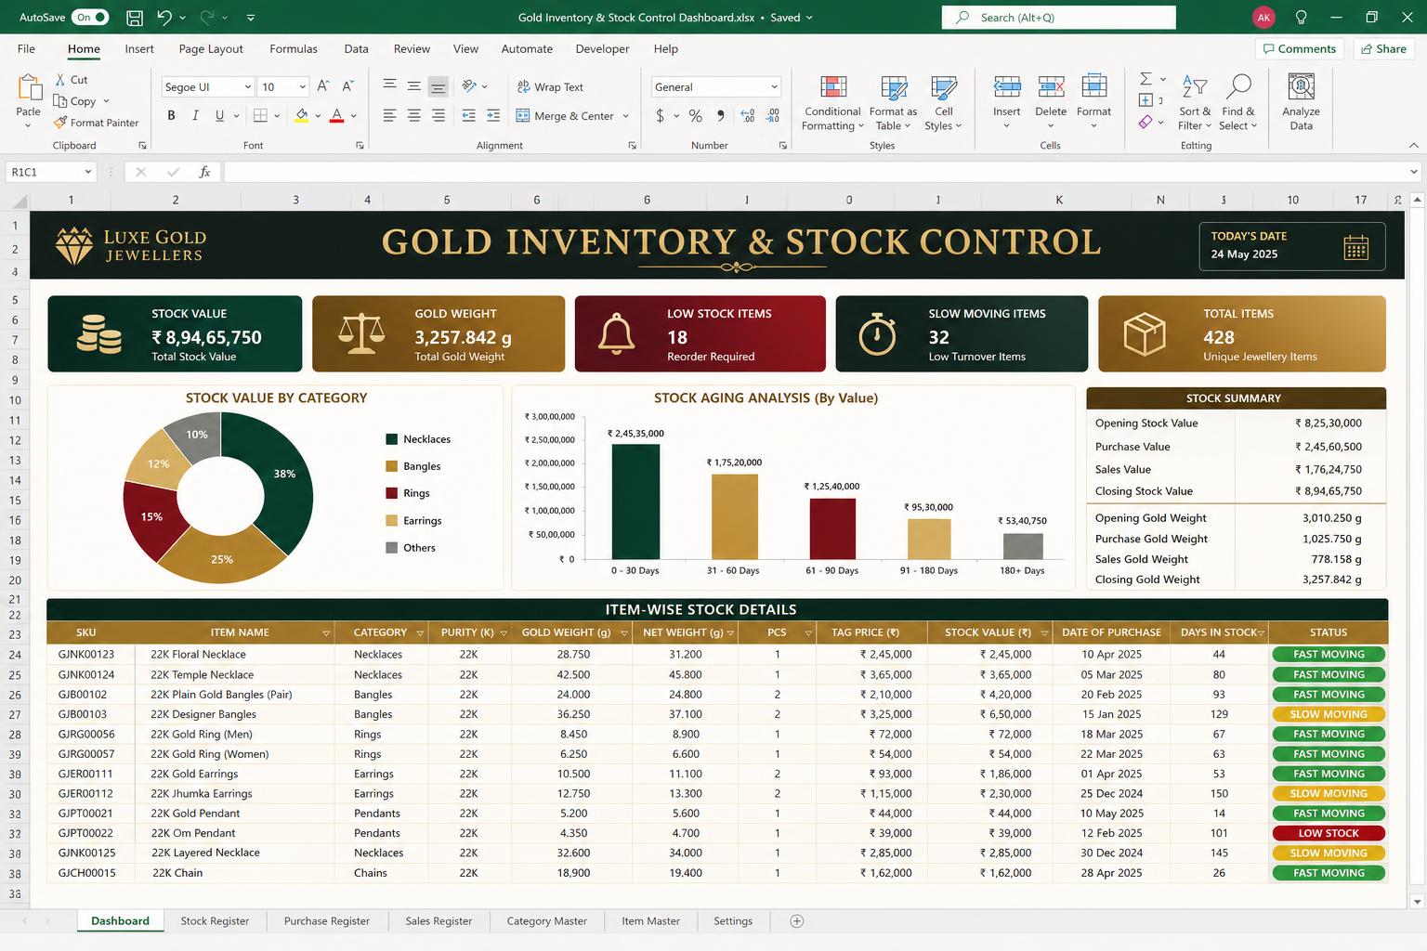Switch to the Item Master sheet
This screenshot has width=1427, height=951.
click(650, 921)
